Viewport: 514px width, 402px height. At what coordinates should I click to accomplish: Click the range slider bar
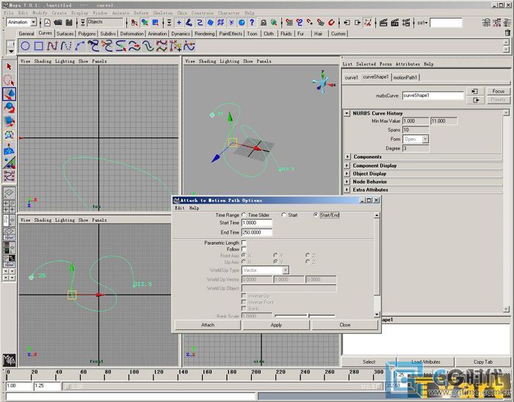pyautogui.click(x=223, y=387)
